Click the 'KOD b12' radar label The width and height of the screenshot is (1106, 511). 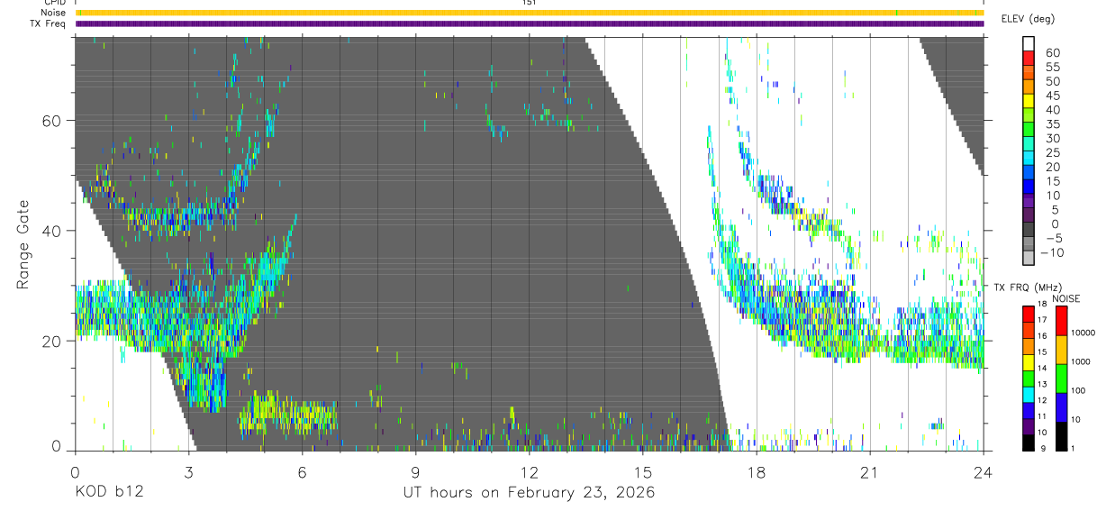click(x=109, y=493)
